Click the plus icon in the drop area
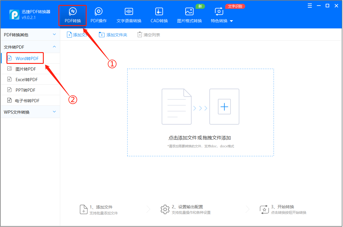343x227 pixels. (224, 107)
